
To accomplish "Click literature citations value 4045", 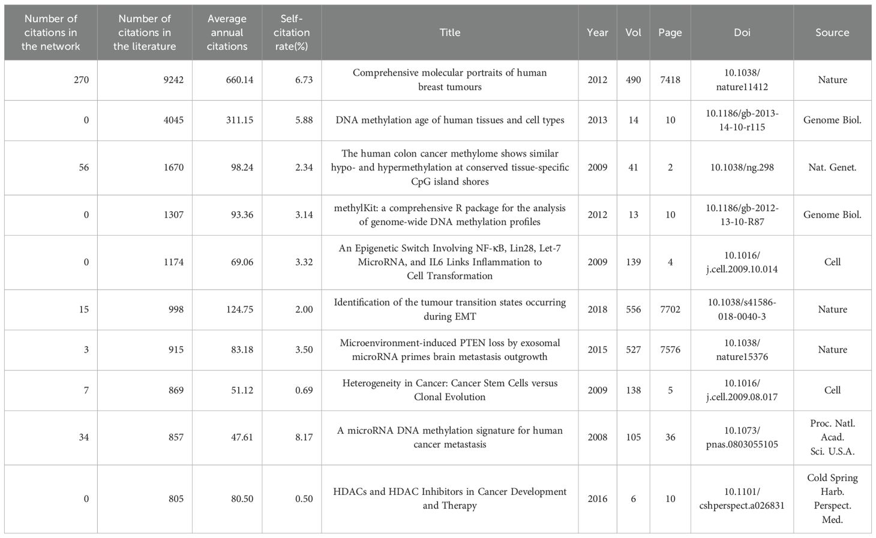I will (173, 120).
